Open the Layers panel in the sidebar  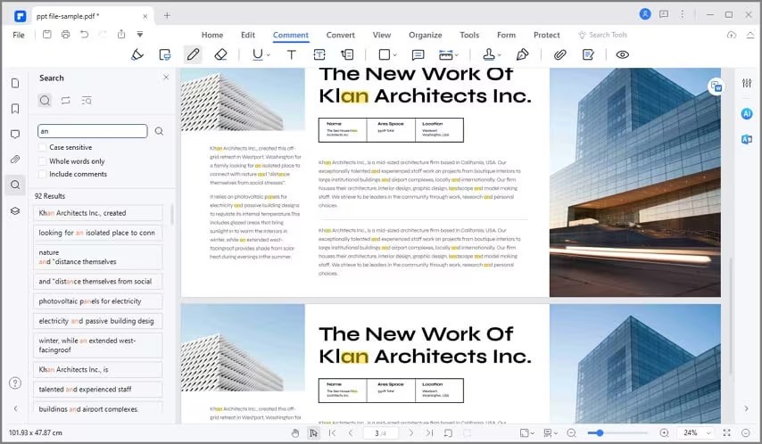tap(15, 210)
